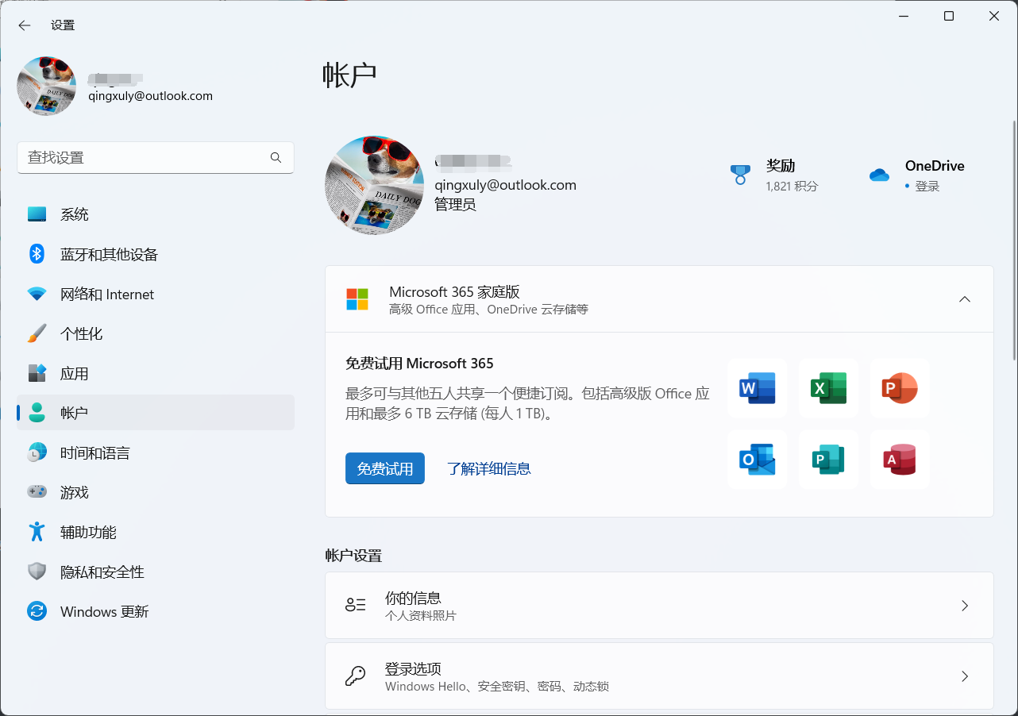Click the search magnifier icon
1018x716 pixels.
276,158
